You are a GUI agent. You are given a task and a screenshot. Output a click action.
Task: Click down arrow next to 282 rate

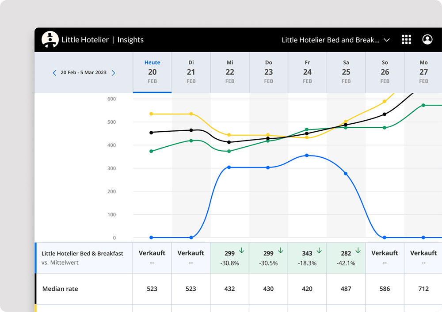tap(358, 251)
